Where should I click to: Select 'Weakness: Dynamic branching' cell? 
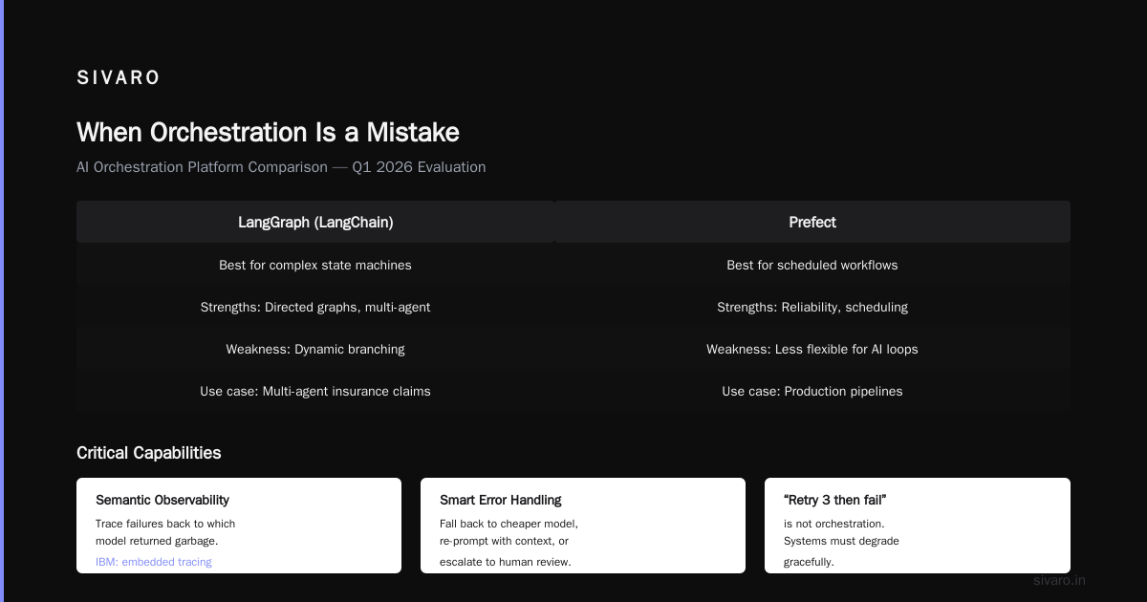coord(315,349)
